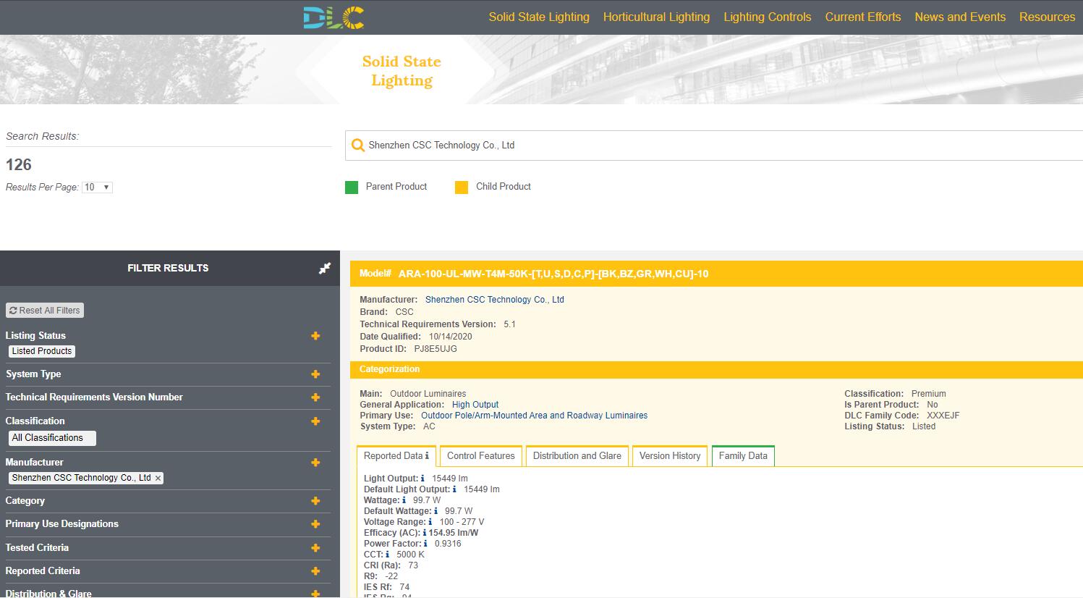Viewport: 1083px width, 598px height.
Task: Click the search magnifier icon
Action: tap(357, 146)
